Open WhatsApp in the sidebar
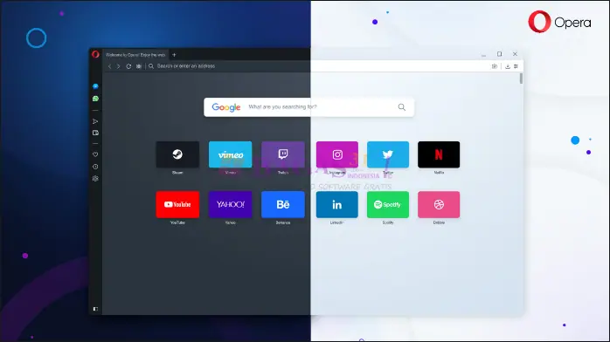This screenshot has height=342, width=610. point(95,99)
